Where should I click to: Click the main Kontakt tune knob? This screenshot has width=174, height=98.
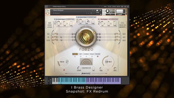coord(107,11)
